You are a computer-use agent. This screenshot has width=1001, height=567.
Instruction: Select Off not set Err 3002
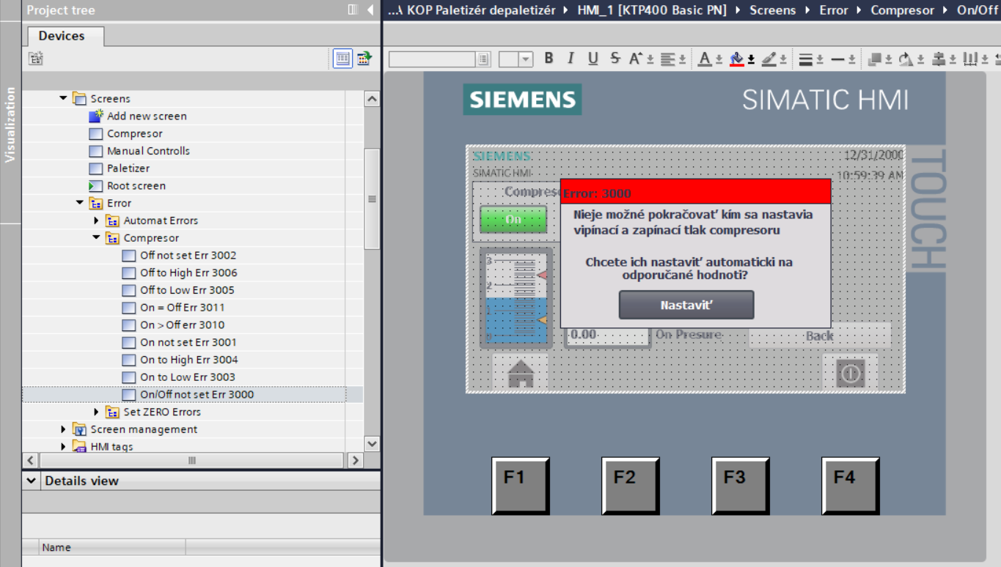click(x=188, y=256)
